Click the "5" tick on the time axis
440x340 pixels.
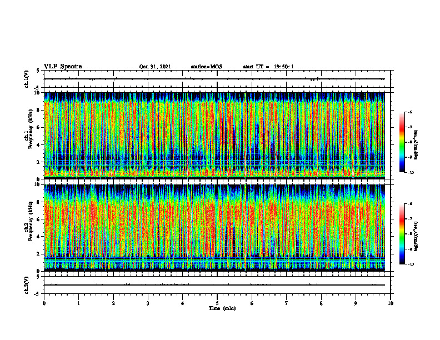click(x=217, y=303)
